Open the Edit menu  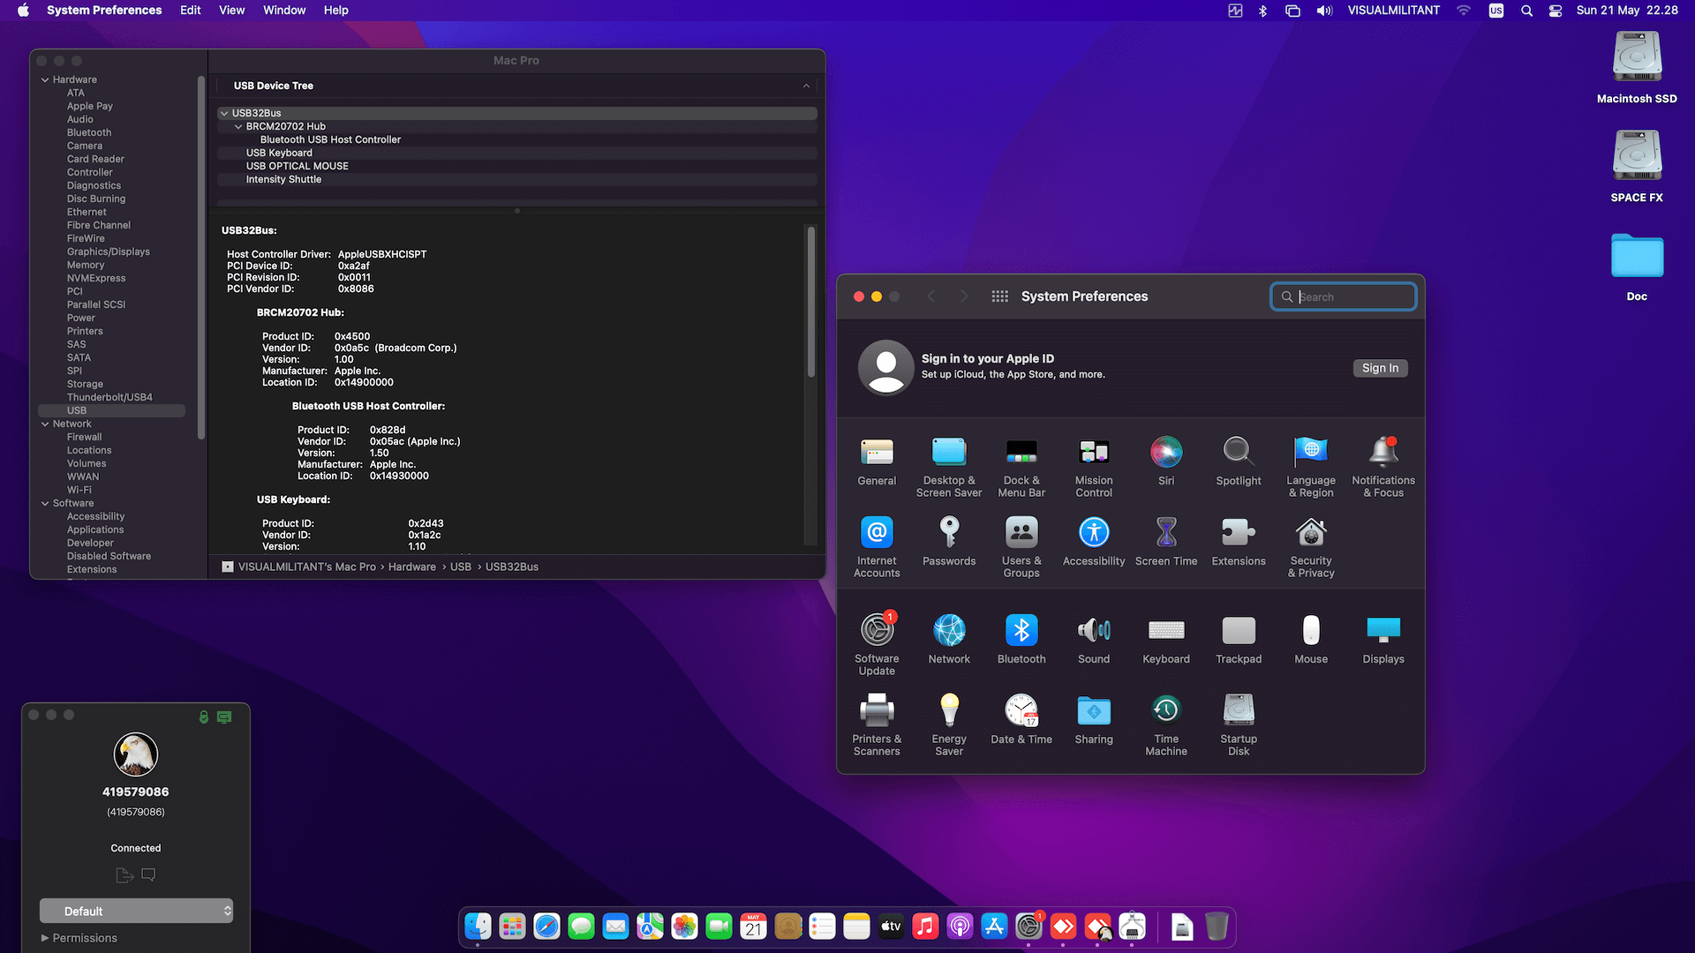pyautogui.click(x=190, y=10)
